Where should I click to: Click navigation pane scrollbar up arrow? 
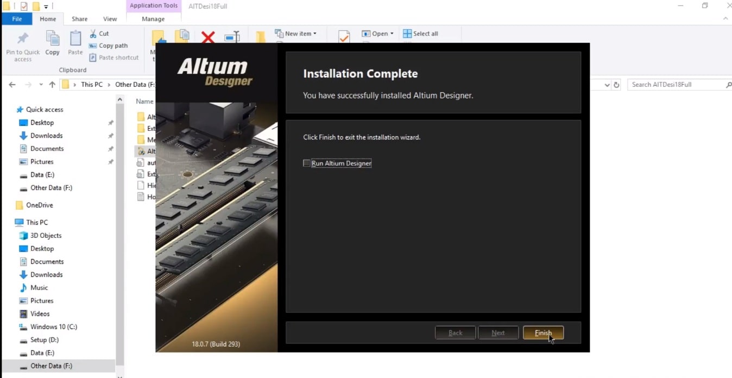coord(120,100)
